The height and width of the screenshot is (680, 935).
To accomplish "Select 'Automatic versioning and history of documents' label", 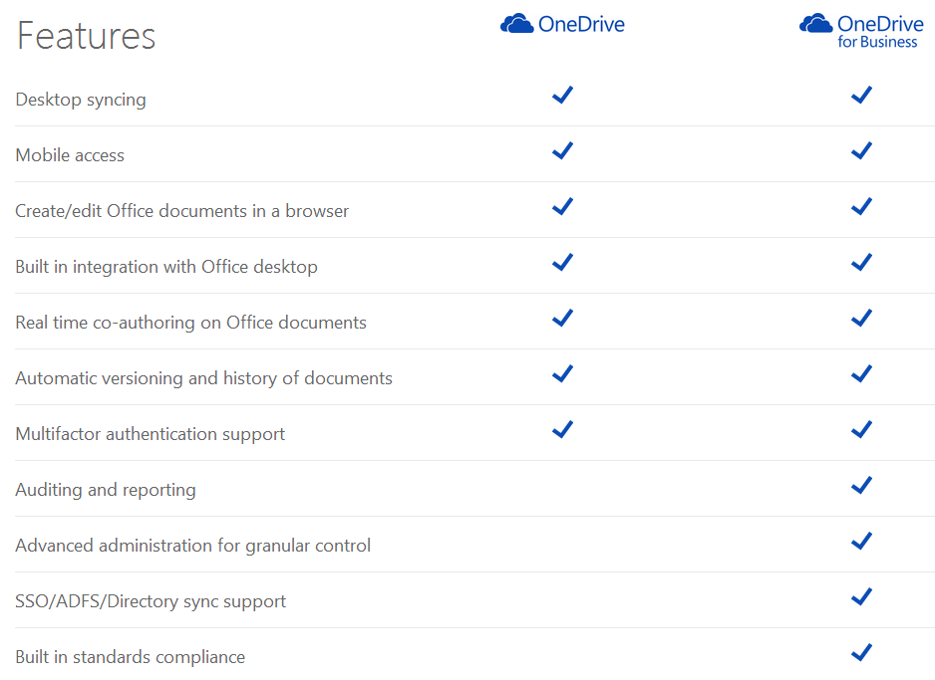I will pyautogui.click(x=204, y=378).
